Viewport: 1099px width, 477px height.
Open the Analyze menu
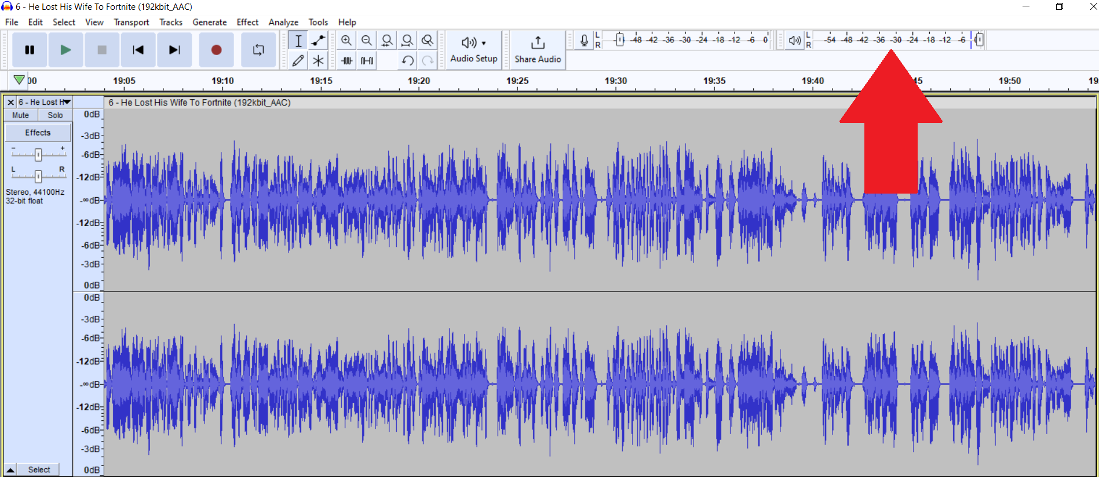(283, 22)
